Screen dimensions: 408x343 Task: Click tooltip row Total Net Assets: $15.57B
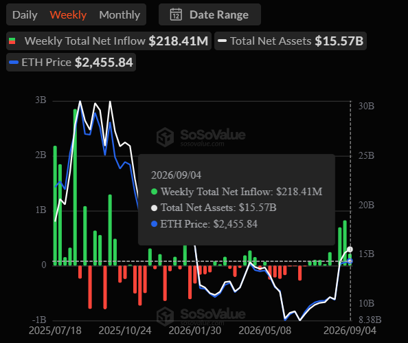[214, 208]
